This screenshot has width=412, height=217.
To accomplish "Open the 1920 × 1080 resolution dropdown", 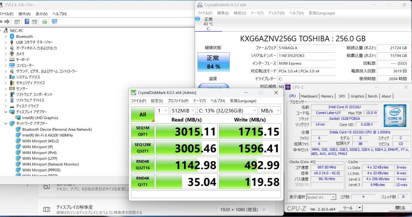I will tap(243, 209).
